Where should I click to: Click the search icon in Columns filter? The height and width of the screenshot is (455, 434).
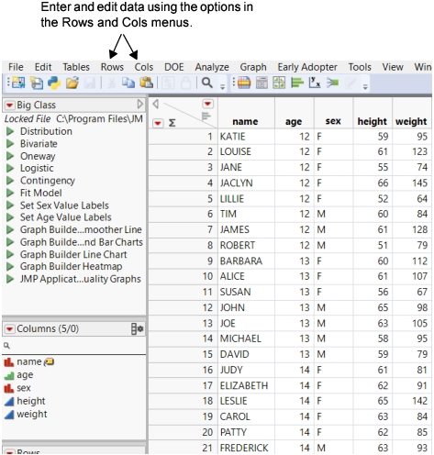pos(6,346)
